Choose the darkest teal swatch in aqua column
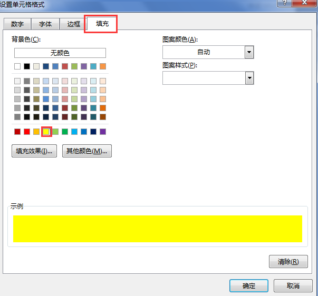This screenshot has height=296, width=318. [x=93, y=117]
